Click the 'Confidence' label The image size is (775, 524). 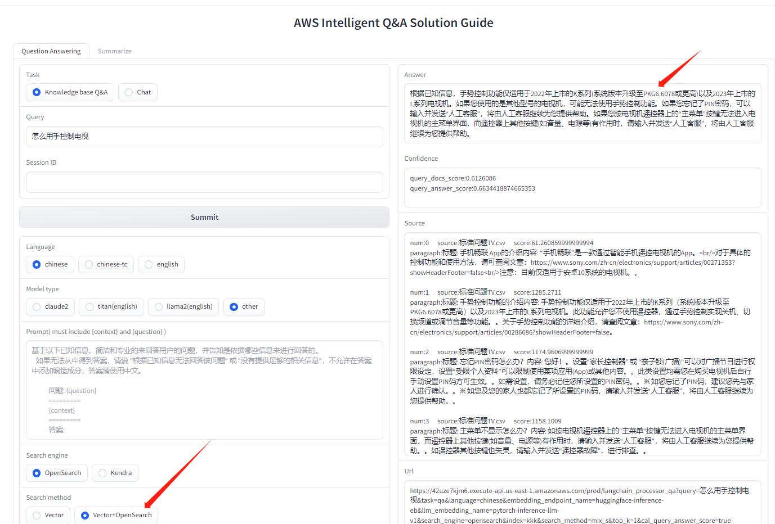coord(421,159)
